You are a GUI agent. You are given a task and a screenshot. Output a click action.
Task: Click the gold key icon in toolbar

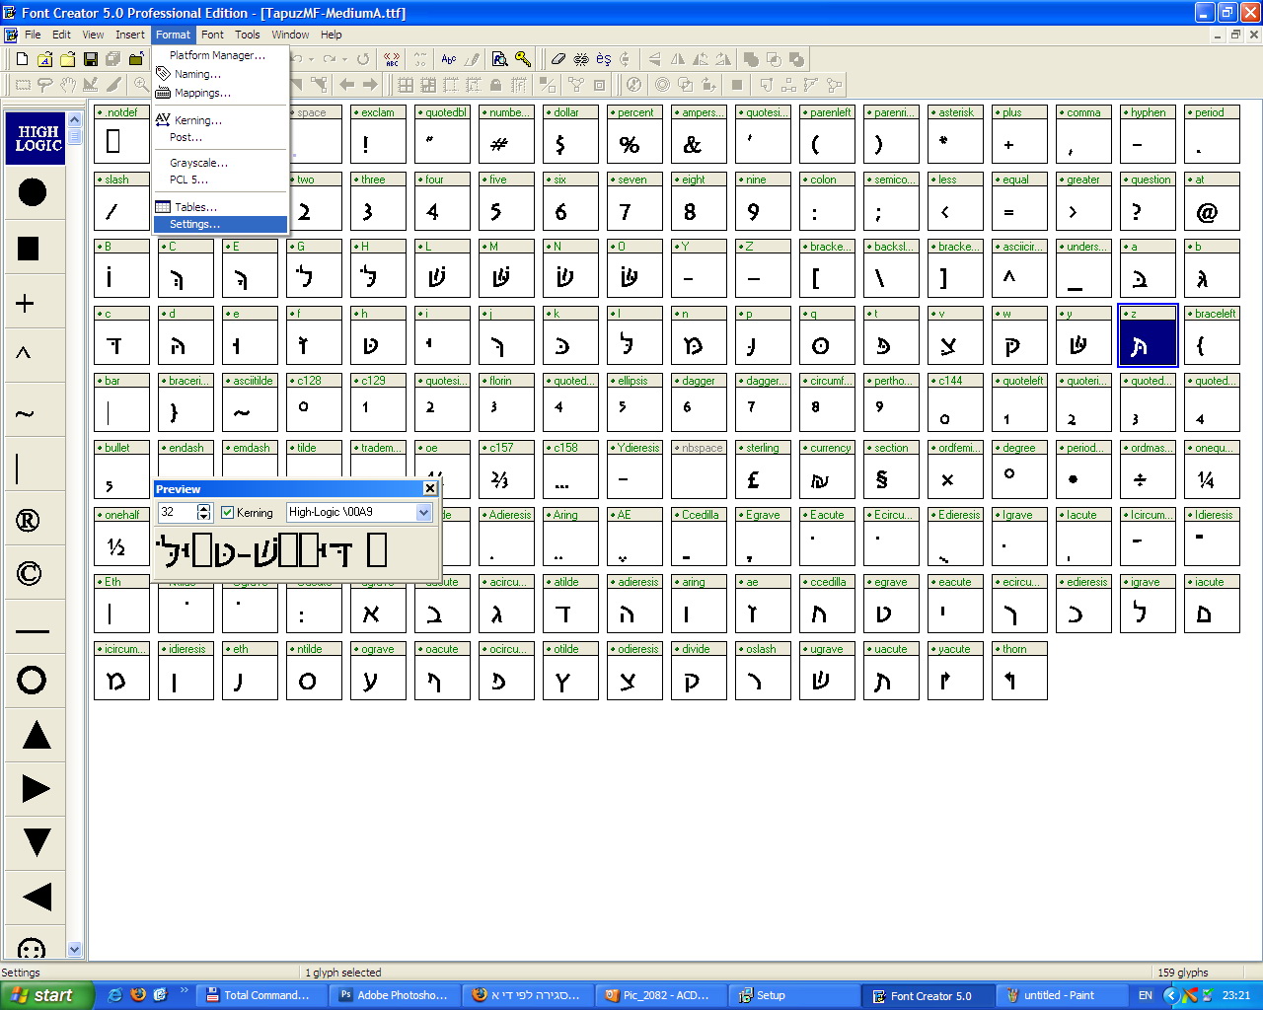coord(523,59)
